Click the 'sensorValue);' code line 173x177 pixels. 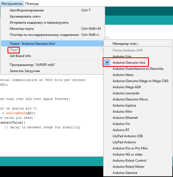click(x=13, y=122)
